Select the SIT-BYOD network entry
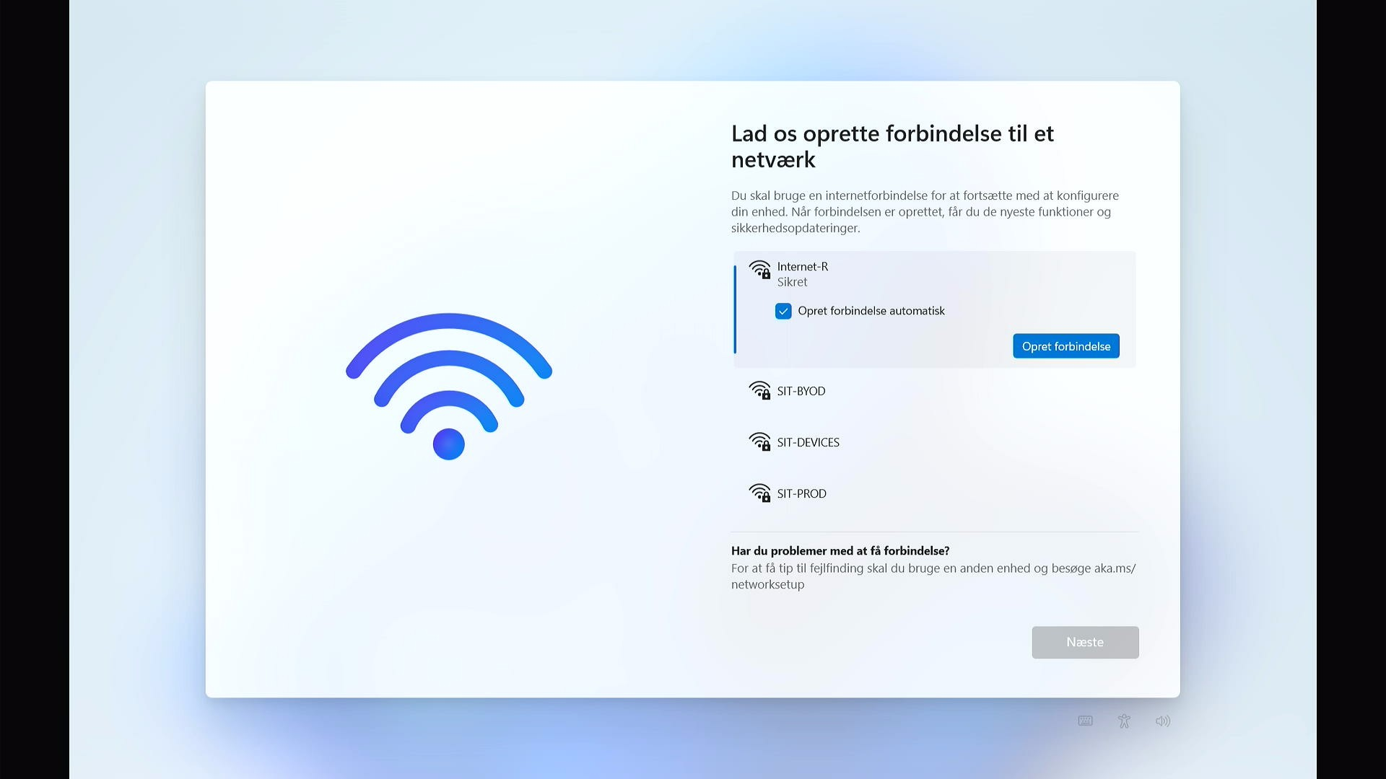Image resolution: width=1386 pixels, height=779 pixels. click(x=935, y=391)
